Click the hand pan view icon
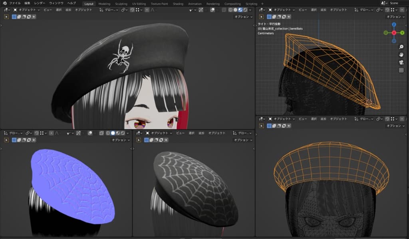409x239 pixels. pyautogui.click(x=401, y=54)
